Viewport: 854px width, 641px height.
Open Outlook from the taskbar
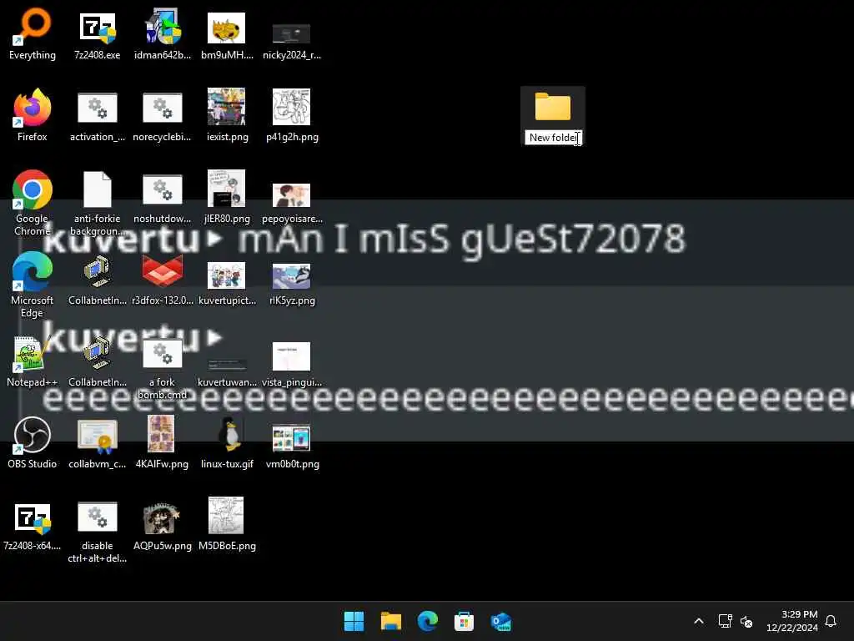500,621
